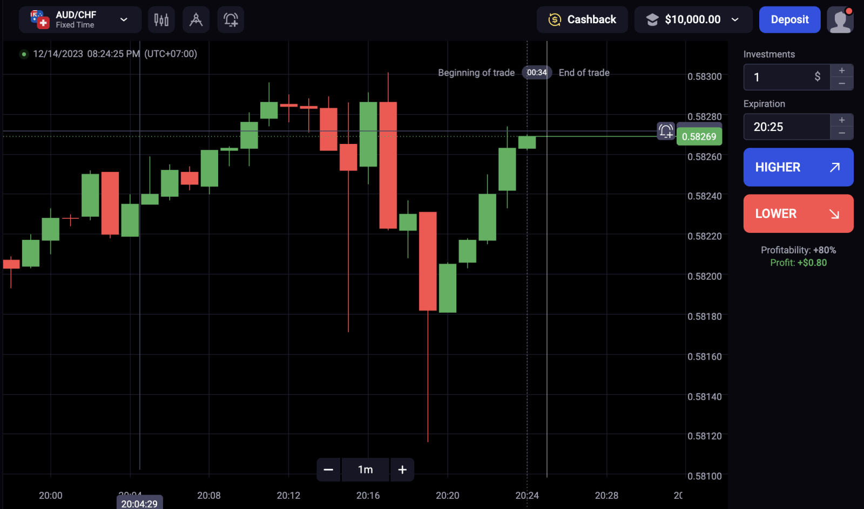Open the user profile avatar

[x=840, y=20]
